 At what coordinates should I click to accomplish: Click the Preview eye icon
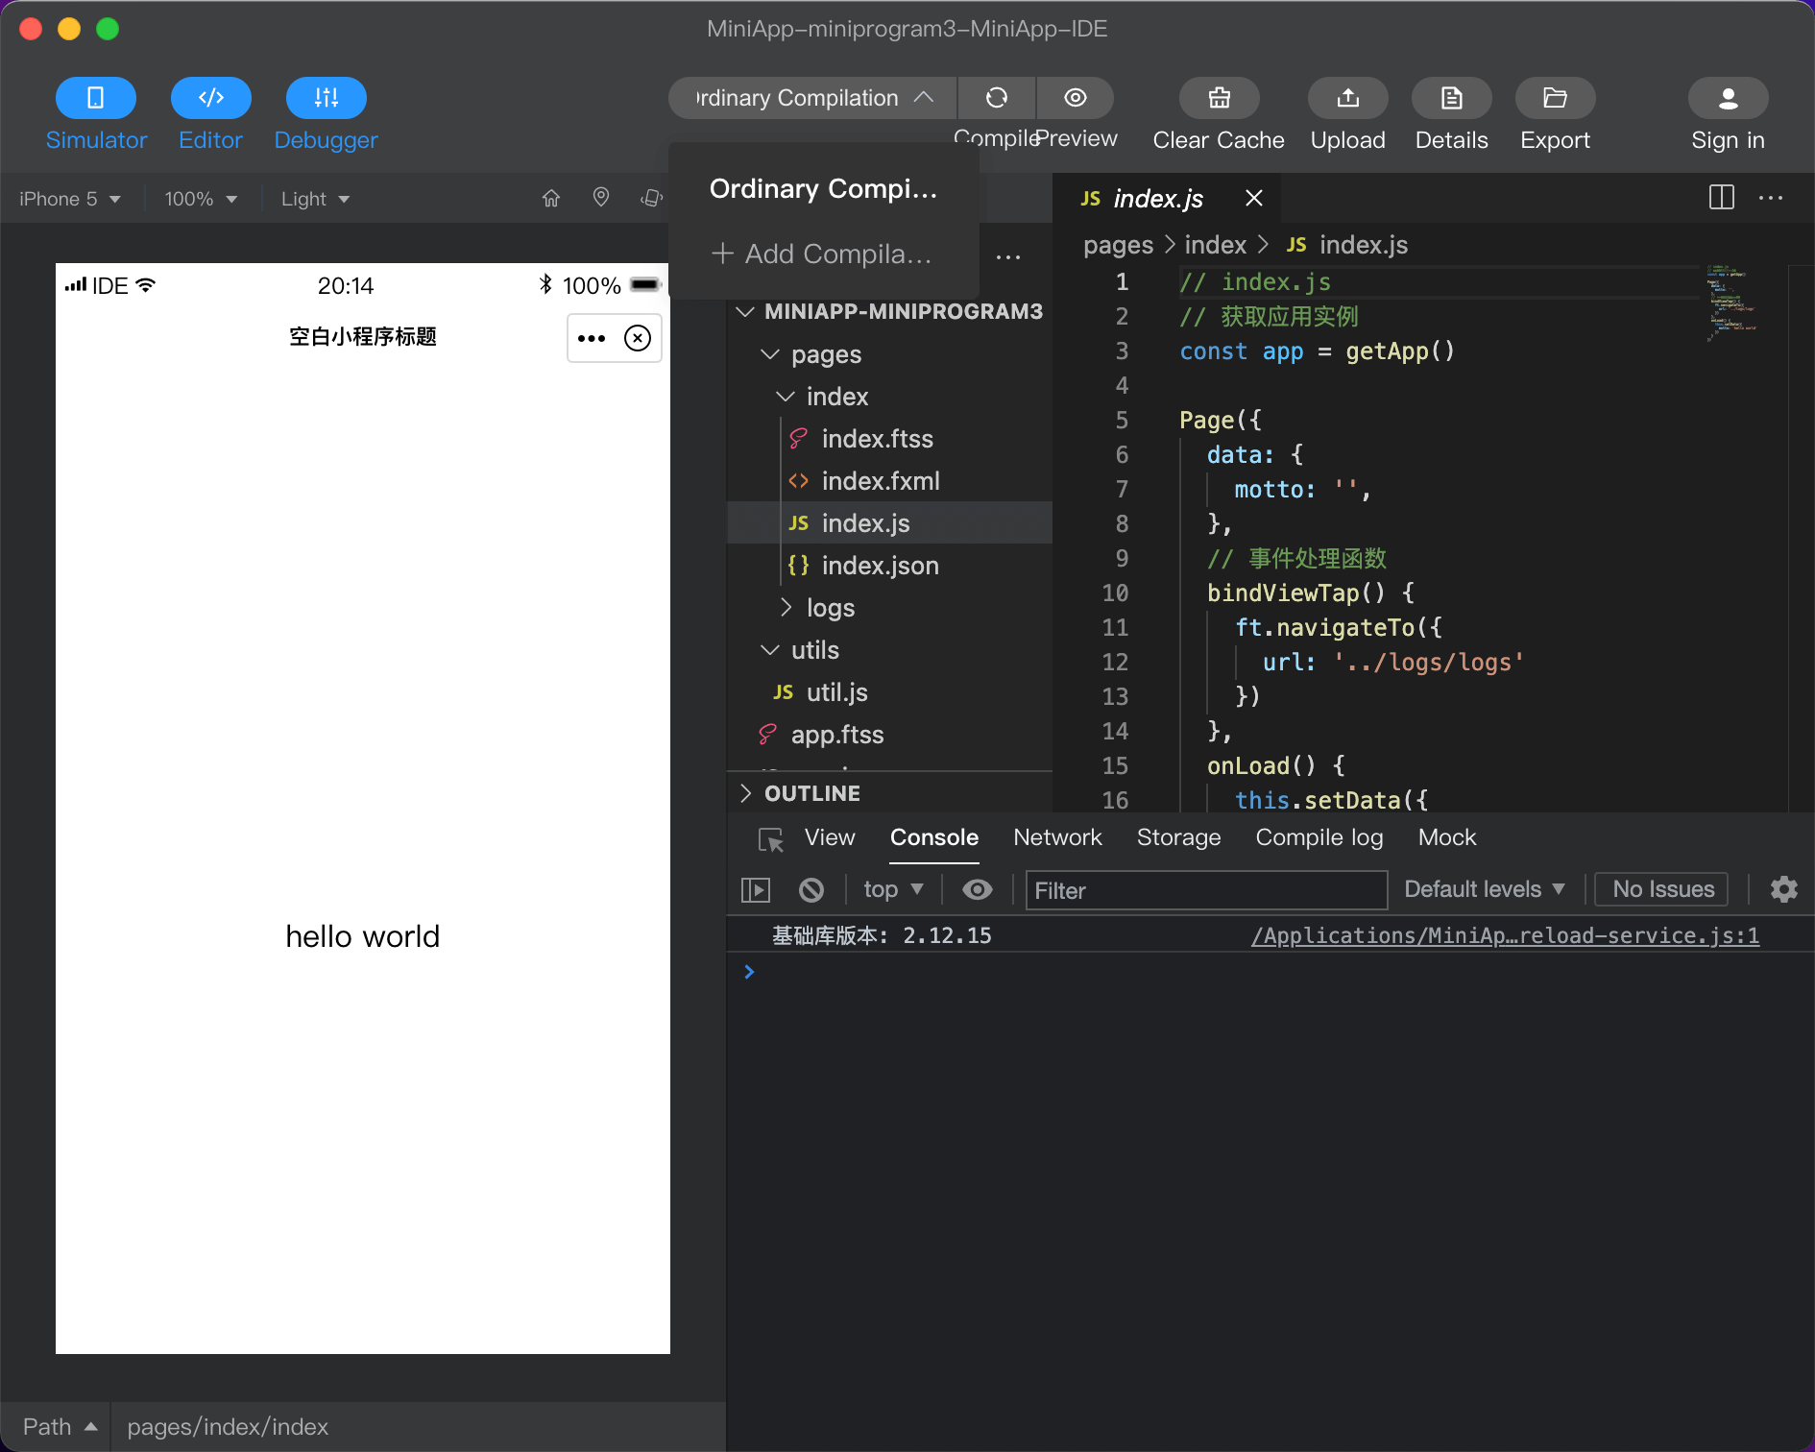pyautogui.click(x=1076, y=98)
